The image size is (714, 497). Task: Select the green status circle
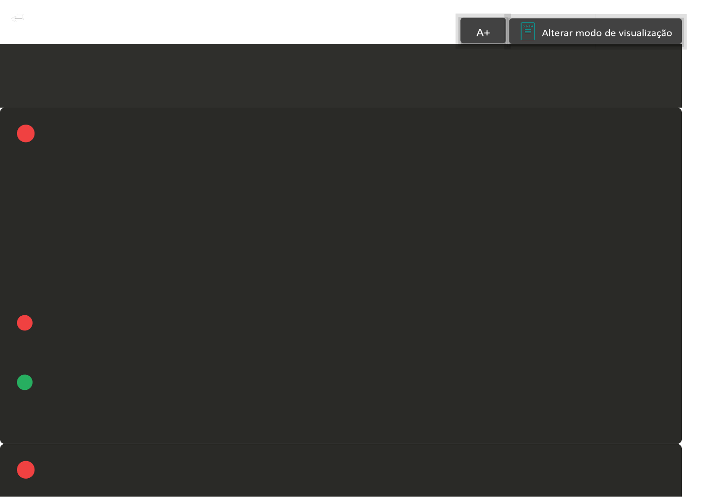click(25, 382)
